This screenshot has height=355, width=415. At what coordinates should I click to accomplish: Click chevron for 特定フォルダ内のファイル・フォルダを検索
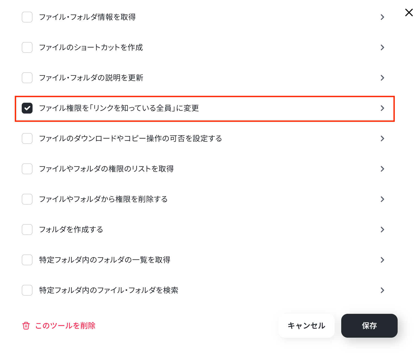[382, 290]
